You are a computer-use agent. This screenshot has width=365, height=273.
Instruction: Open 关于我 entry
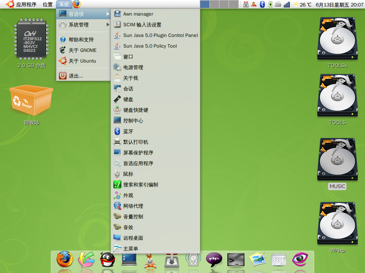pos(155,78)
